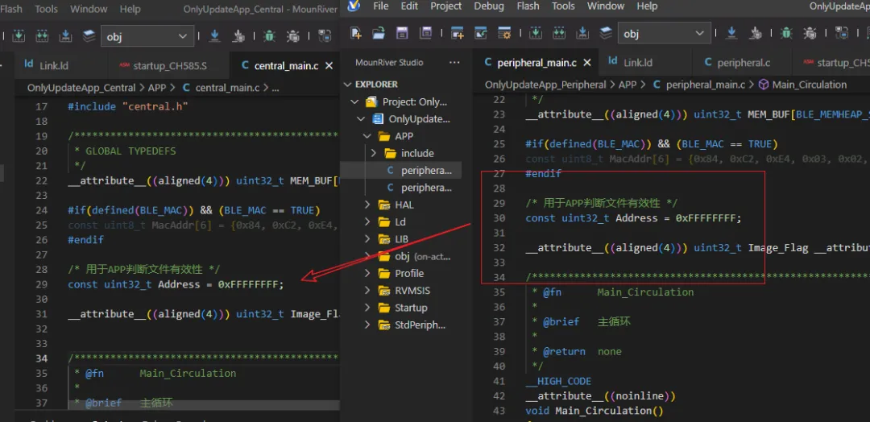
Task: Click New File icon in Peripheral window toolbar
Action: click(x=356, y=33)
